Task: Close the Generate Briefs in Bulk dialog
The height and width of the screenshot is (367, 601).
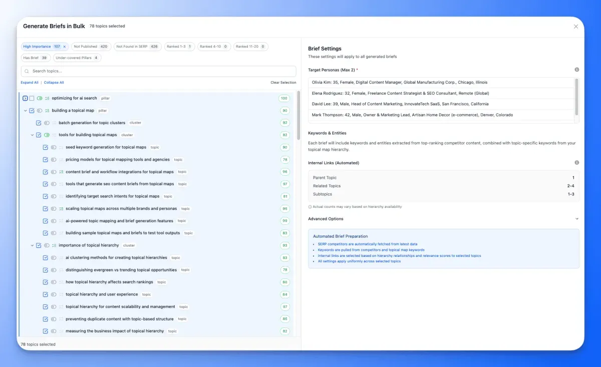Action: click(576, 27)
